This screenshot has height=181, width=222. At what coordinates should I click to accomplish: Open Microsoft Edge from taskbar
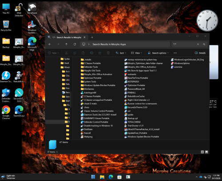111,177
